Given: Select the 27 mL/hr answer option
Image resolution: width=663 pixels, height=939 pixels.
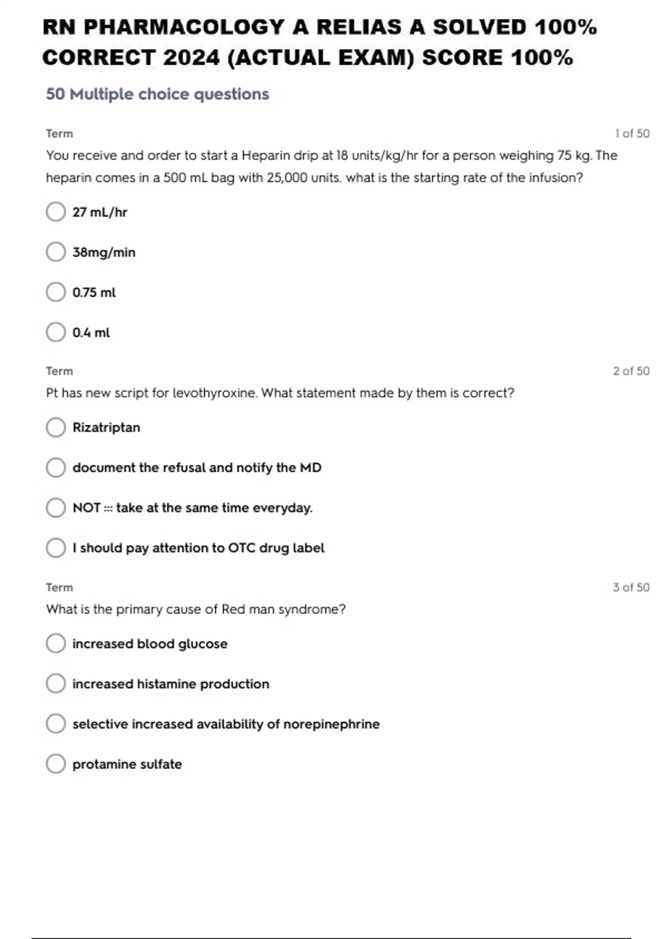Looking at the screenshot, I should (x=56, y=212).
